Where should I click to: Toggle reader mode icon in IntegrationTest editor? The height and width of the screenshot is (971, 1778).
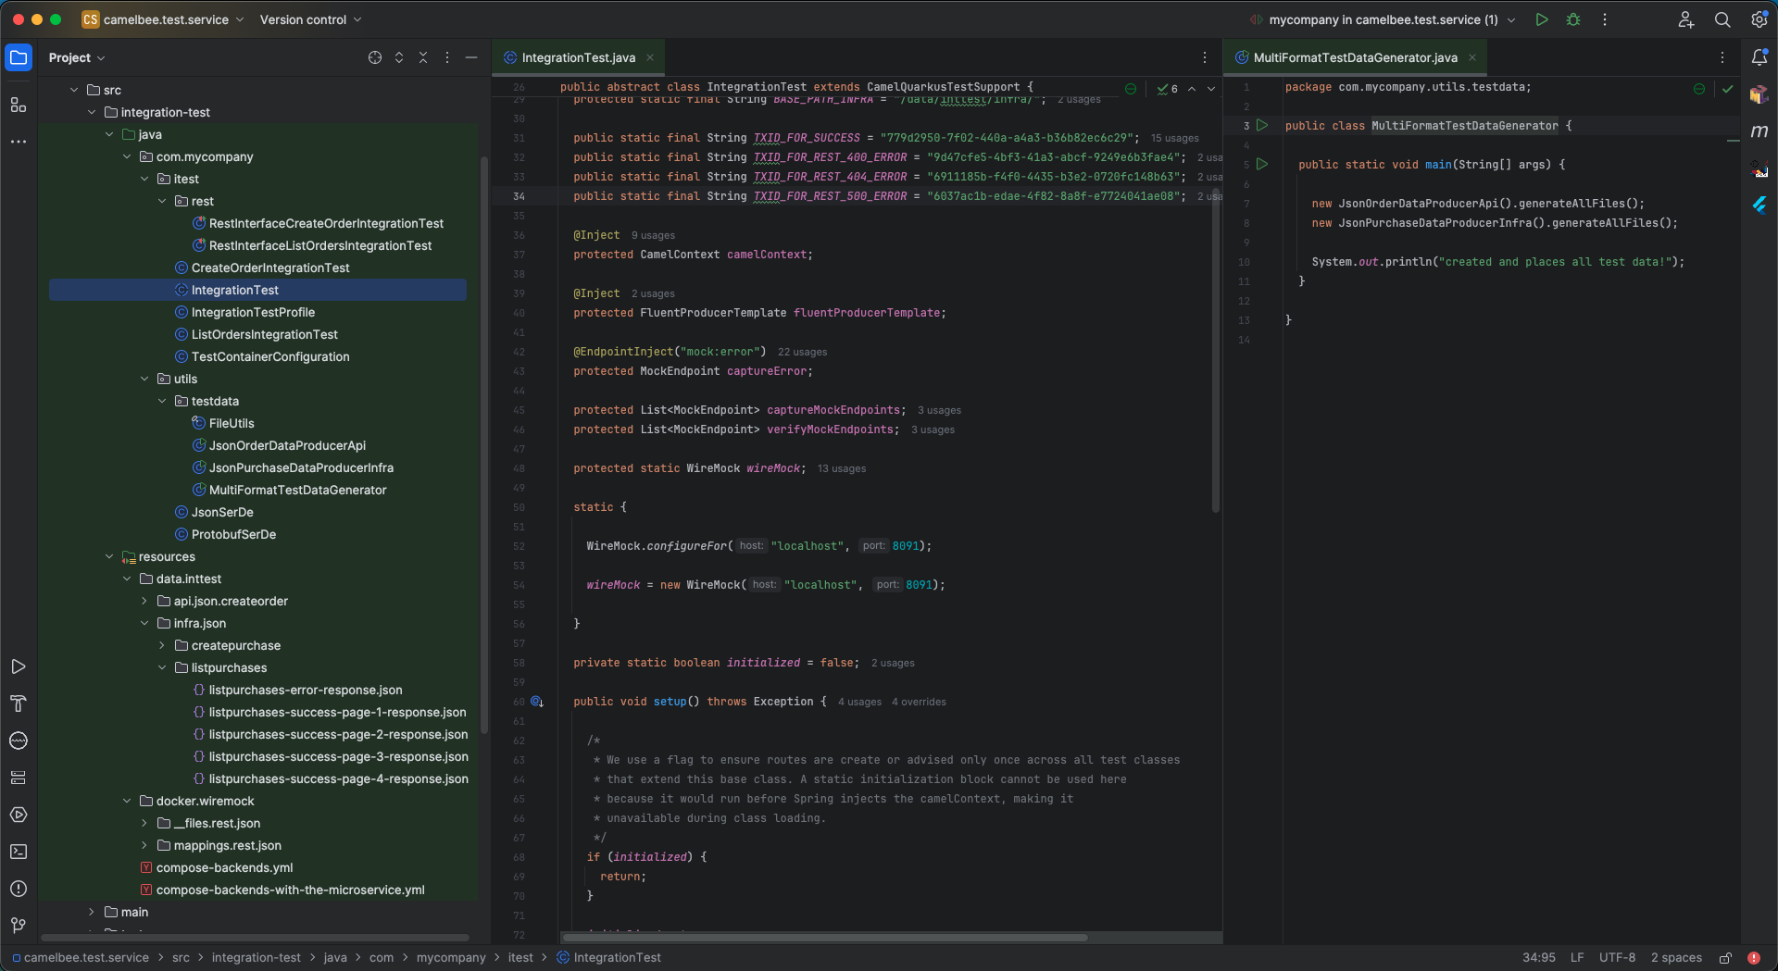(x=1131, y=89)
